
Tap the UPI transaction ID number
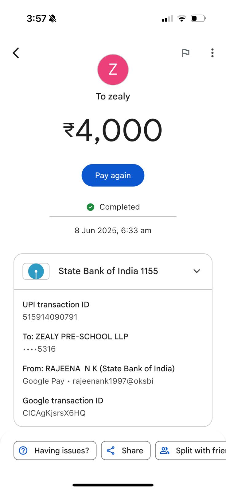[x=50, y=317]
